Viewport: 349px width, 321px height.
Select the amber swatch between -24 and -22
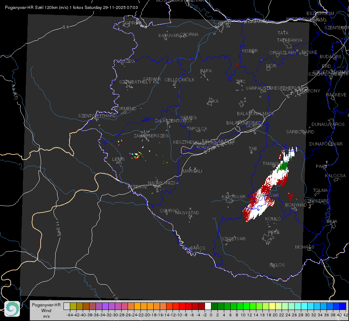[x=137, y=306]
